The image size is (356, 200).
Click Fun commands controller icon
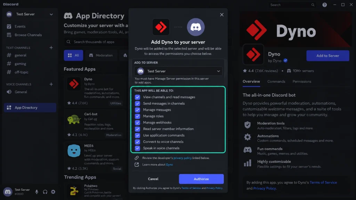248,150
